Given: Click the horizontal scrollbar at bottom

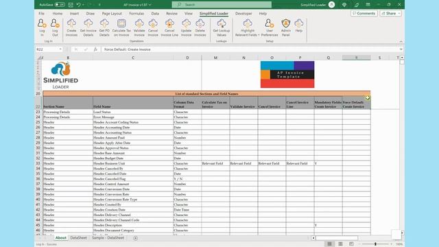Looking at the screenshot, I should (337, 238).
